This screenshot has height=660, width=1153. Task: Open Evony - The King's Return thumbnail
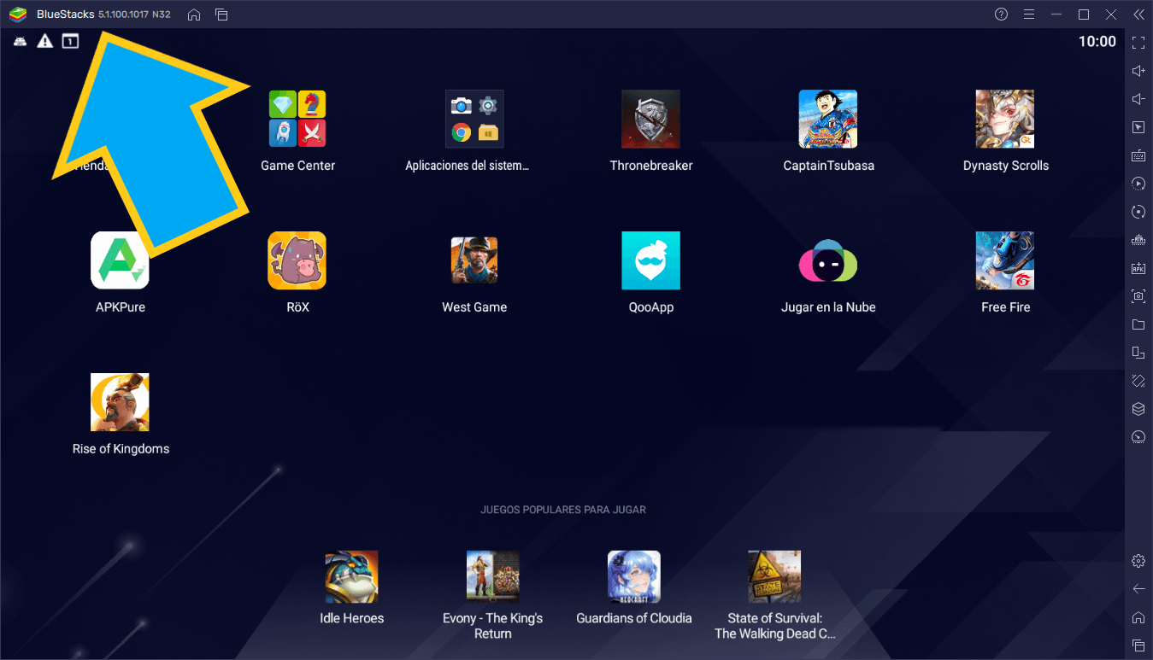pos(493,577)
